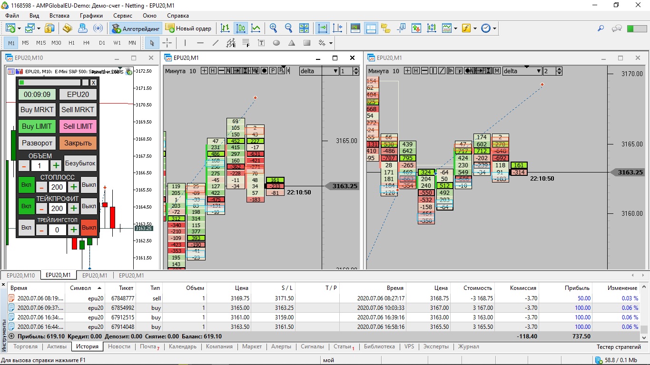
Task: Click the Sell MRKT button
Action: 78,110
